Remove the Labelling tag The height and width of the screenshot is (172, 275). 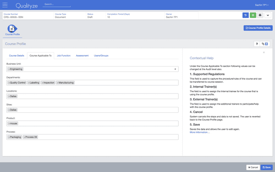tap(29, 83)
